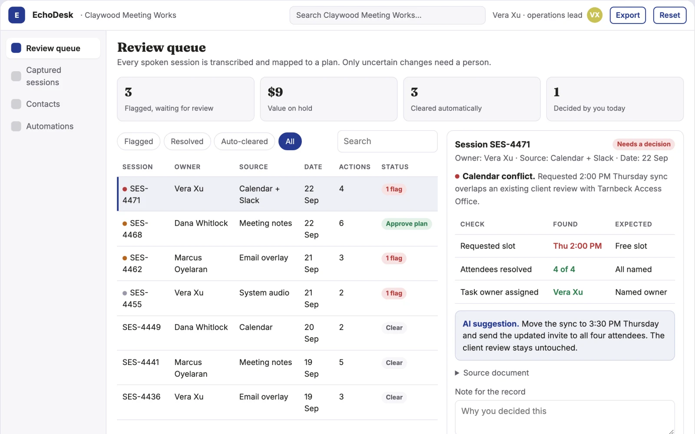The image size is (695, 434).
Task: Click the Decided by you today card
Action: tap(615, 99)
